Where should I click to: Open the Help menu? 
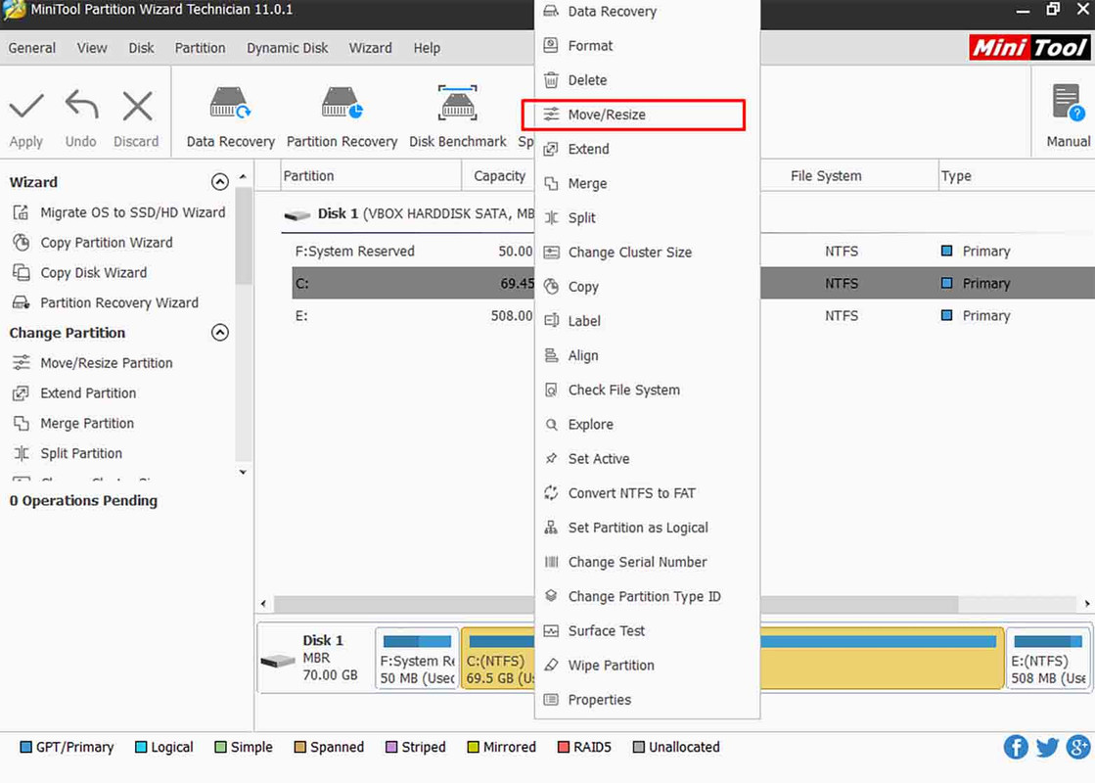(x=427, y=48)
